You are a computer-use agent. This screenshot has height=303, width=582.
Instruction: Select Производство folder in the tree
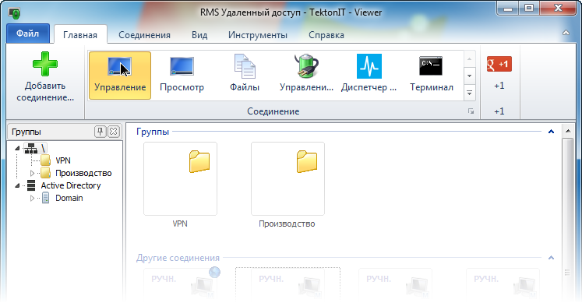pos(83,173)
